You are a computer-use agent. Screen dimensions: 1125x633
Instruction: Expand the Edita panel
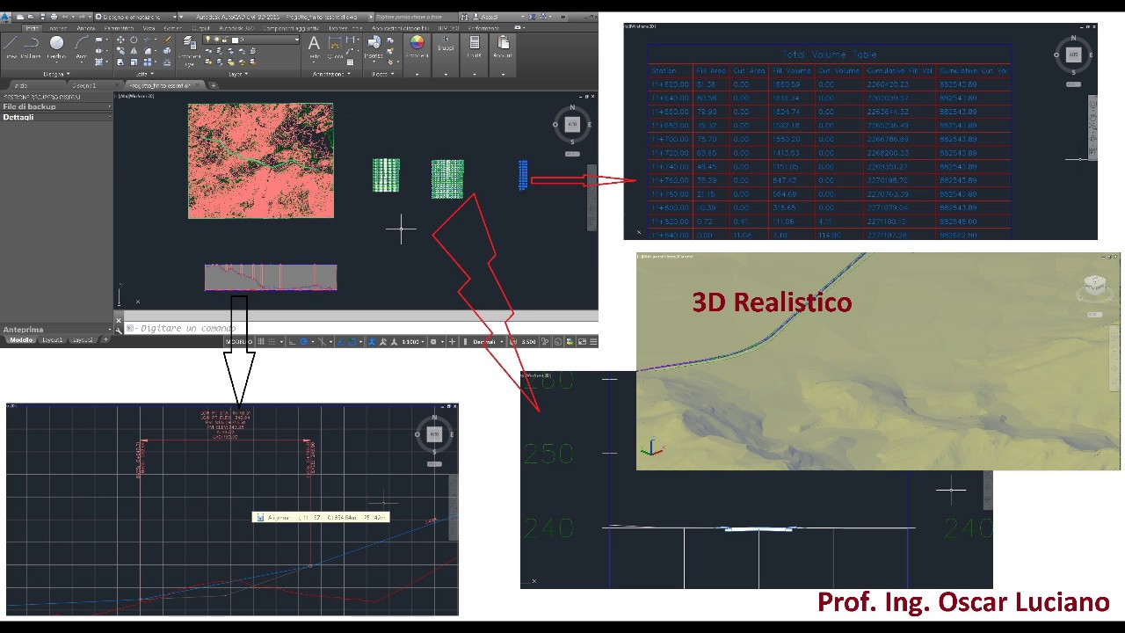[145, 74]
